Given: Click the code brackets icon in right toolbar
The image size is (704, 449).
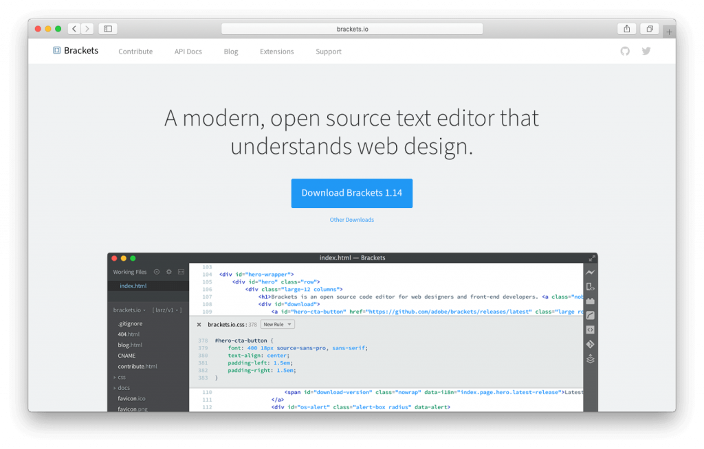Looking at the screenshot, I should pyautogui.click(x=591, y=330).
